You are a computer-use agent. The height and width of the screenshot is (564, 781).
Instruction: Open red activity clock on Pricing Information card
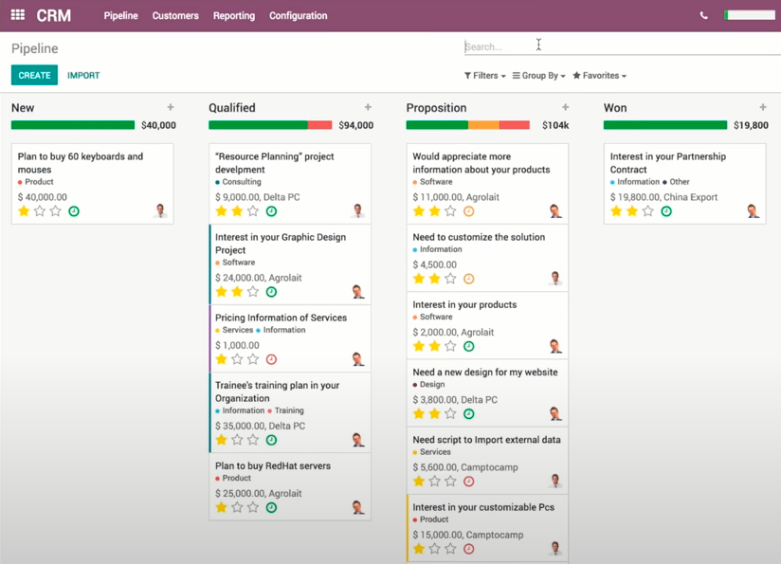(271, 360)
